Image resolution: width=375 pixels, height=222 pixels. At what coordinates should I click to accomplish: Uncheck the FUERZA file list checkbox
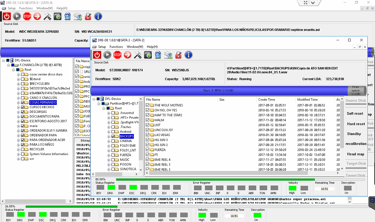point(147,150)
